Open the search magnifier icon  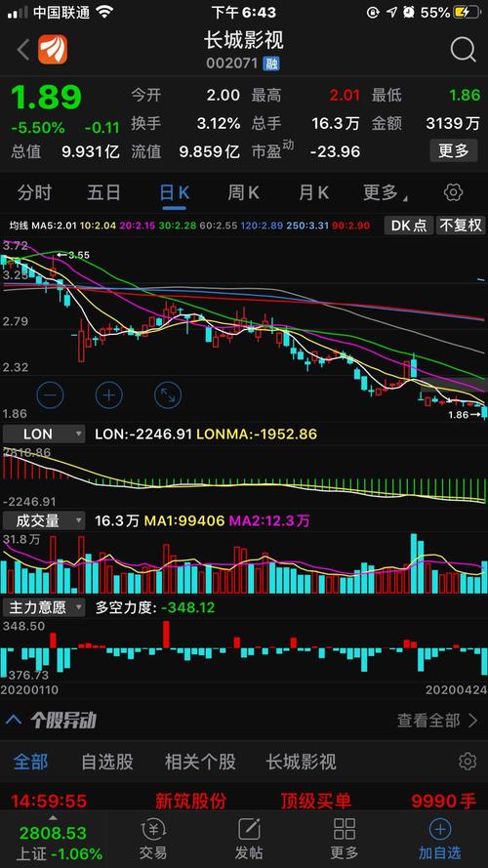[x=463, y=50]
